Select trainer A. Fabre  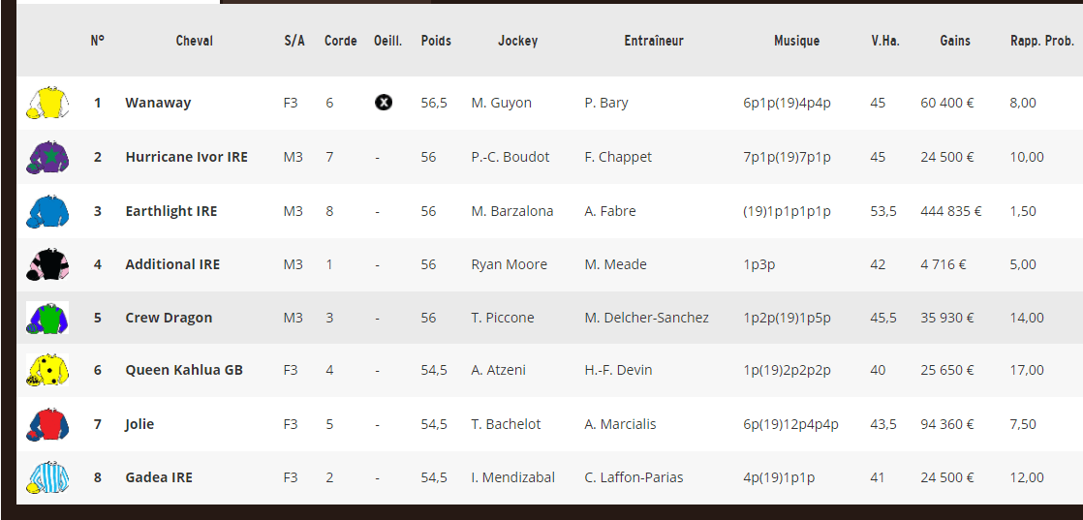pos(610,211)
